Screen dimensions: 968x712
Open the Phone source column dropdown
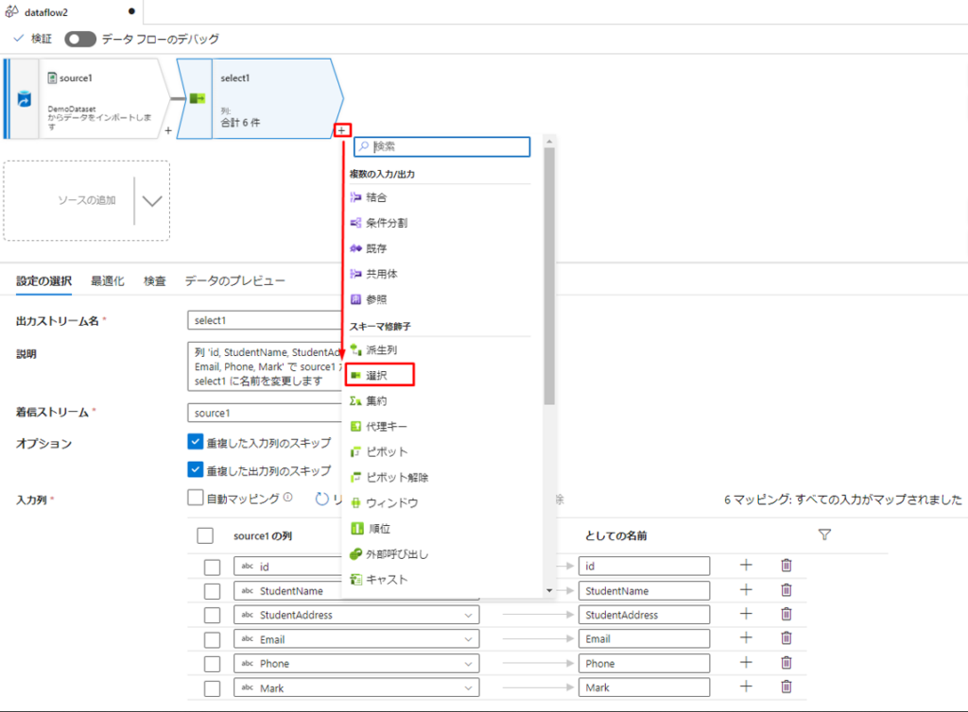467,664
